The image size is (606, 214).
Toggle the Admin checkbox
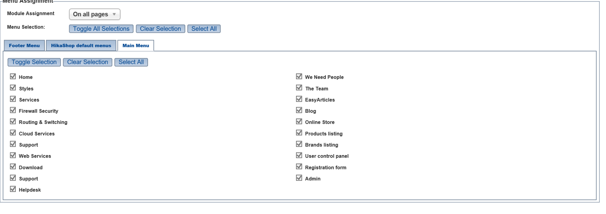(x=299, y=178)
